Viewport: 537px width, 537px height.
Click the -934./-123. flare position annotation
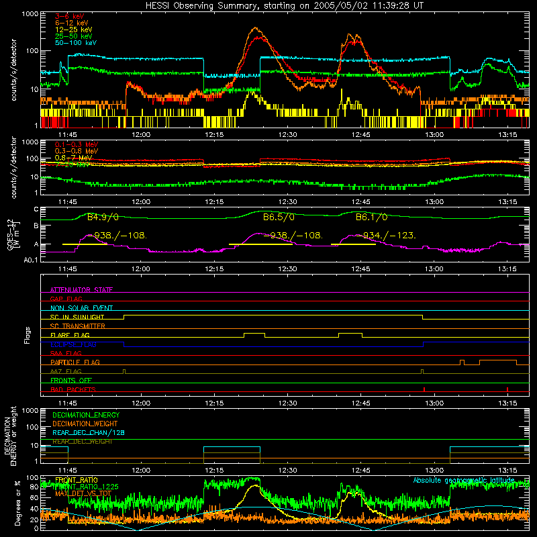click(x=387, y=236)
